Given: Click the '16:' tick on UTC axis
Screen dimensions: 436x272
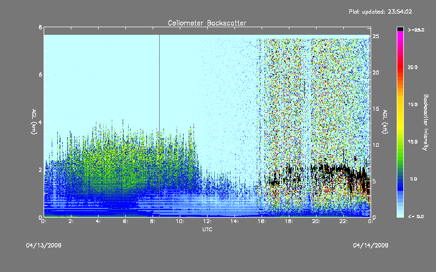Looking at the screenshot, I should [262, 221].
